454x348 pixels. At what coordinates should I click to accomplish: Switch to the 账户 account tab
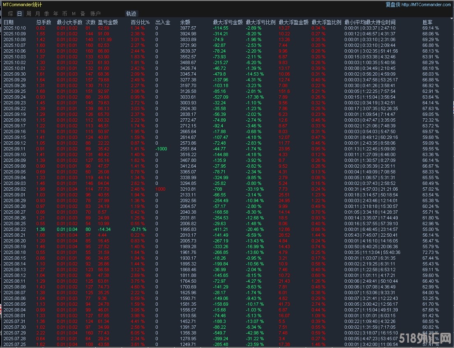coord(95,14)
